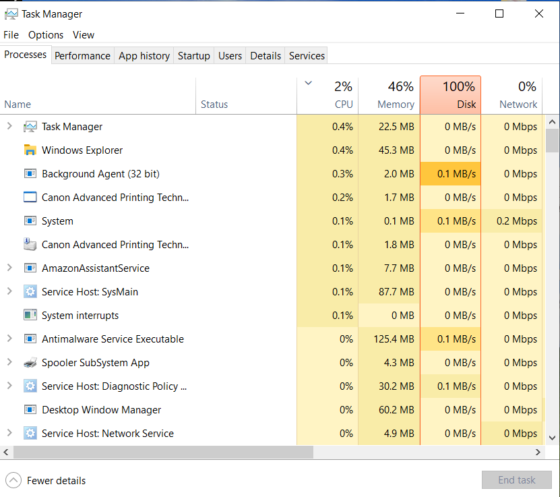Click the 0.3% CPU cell
The image size is (560, 497).
pyautogui.click(x=328, y=173)
